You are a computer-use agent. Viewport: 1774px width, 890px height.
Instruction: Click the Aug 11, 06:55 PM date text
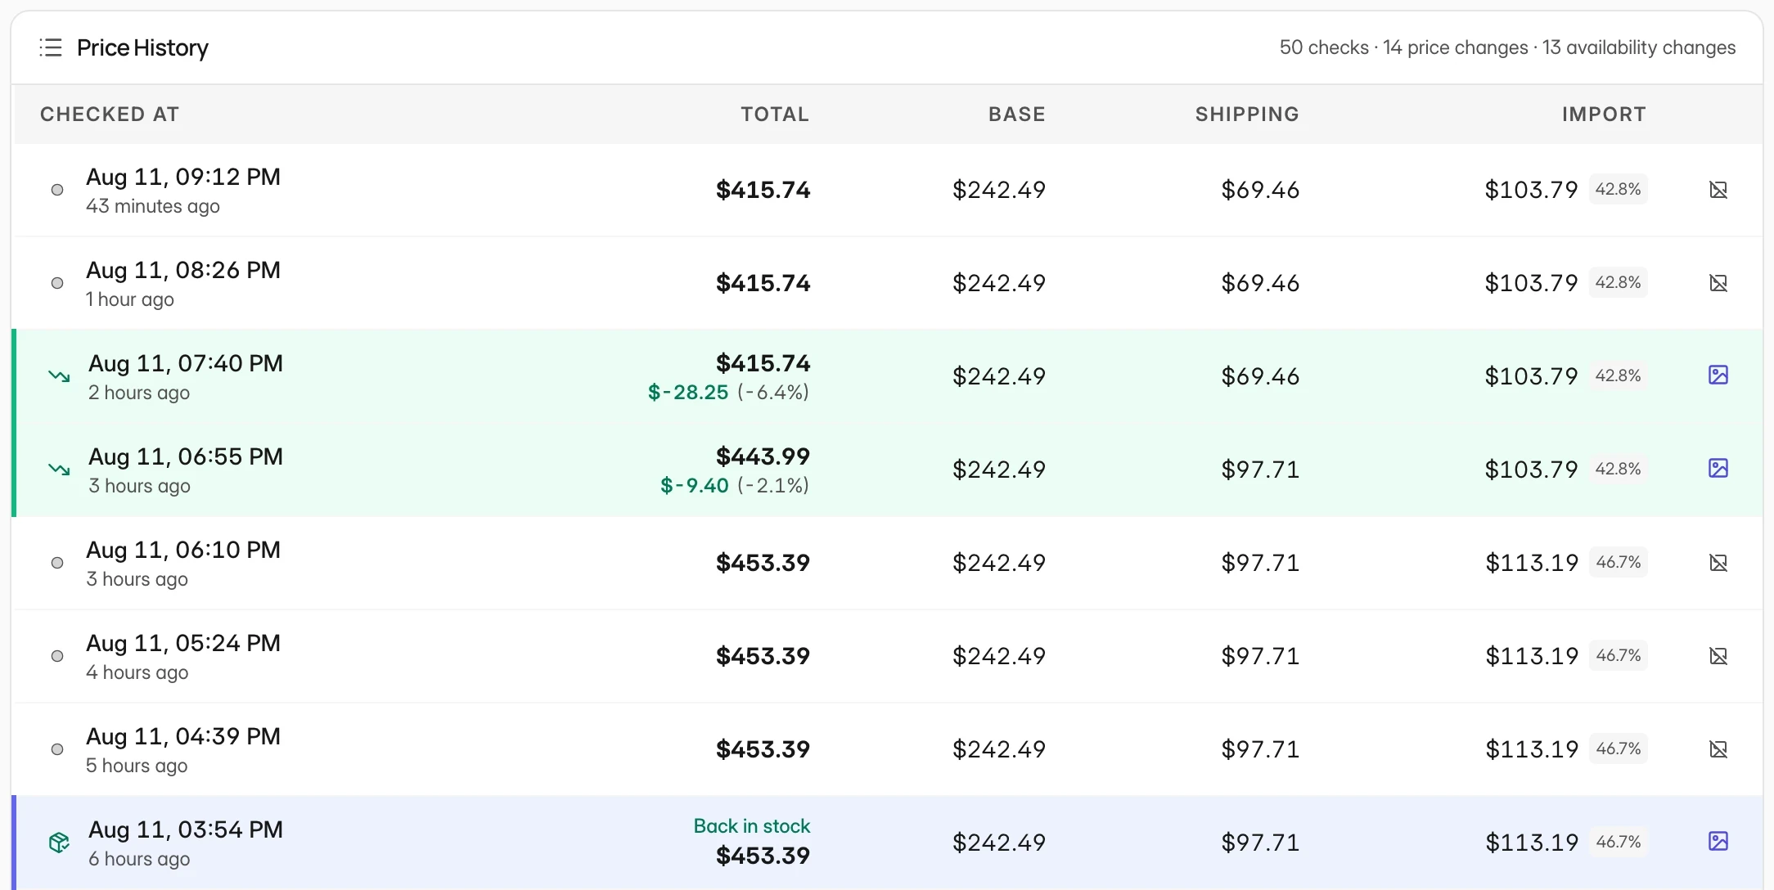coord(186,456)
